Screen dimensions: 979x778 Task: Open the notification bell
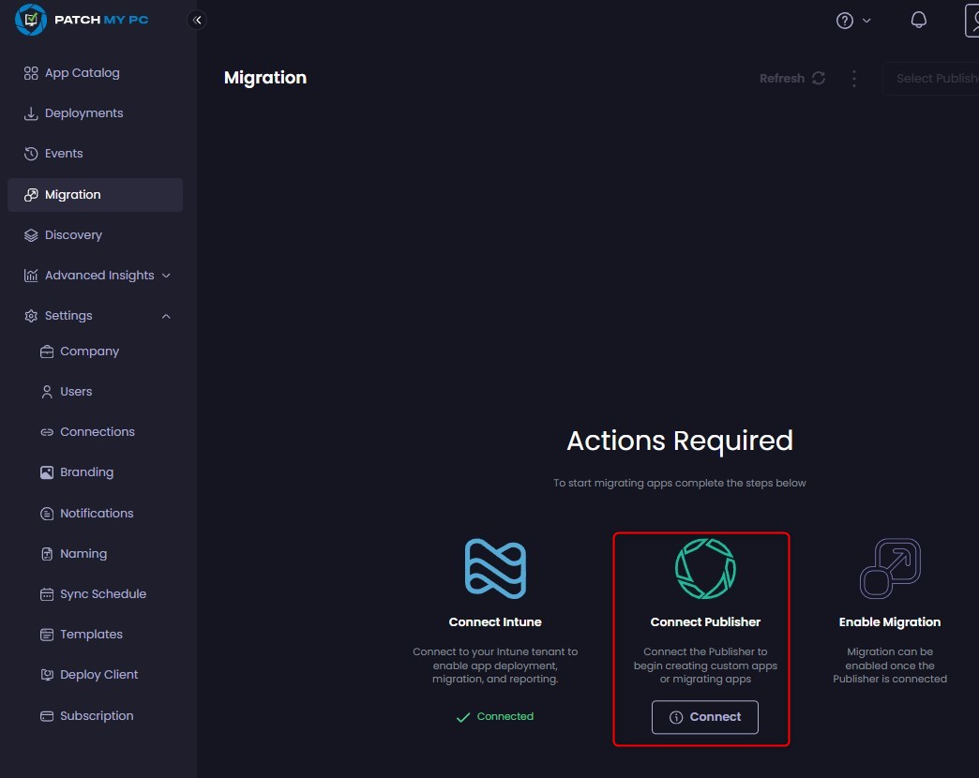[x=918, y=19]
